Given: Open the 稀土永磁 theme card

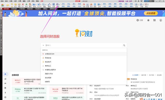Looking at the screenshot, I should (67, 90).
